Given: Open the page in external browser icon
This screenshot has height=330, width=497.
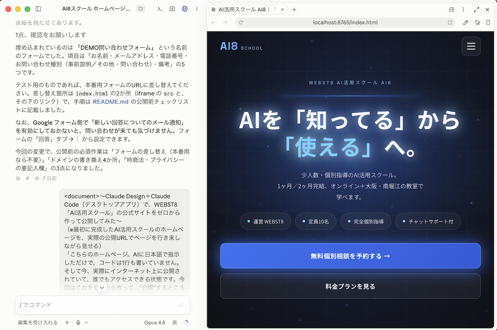Looking at the screenshot, I should (450, 22).
